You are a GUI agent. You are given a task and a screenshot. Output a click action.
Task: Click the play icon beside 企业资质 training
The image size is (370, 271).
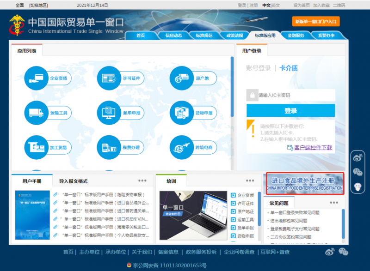(233, 195)
